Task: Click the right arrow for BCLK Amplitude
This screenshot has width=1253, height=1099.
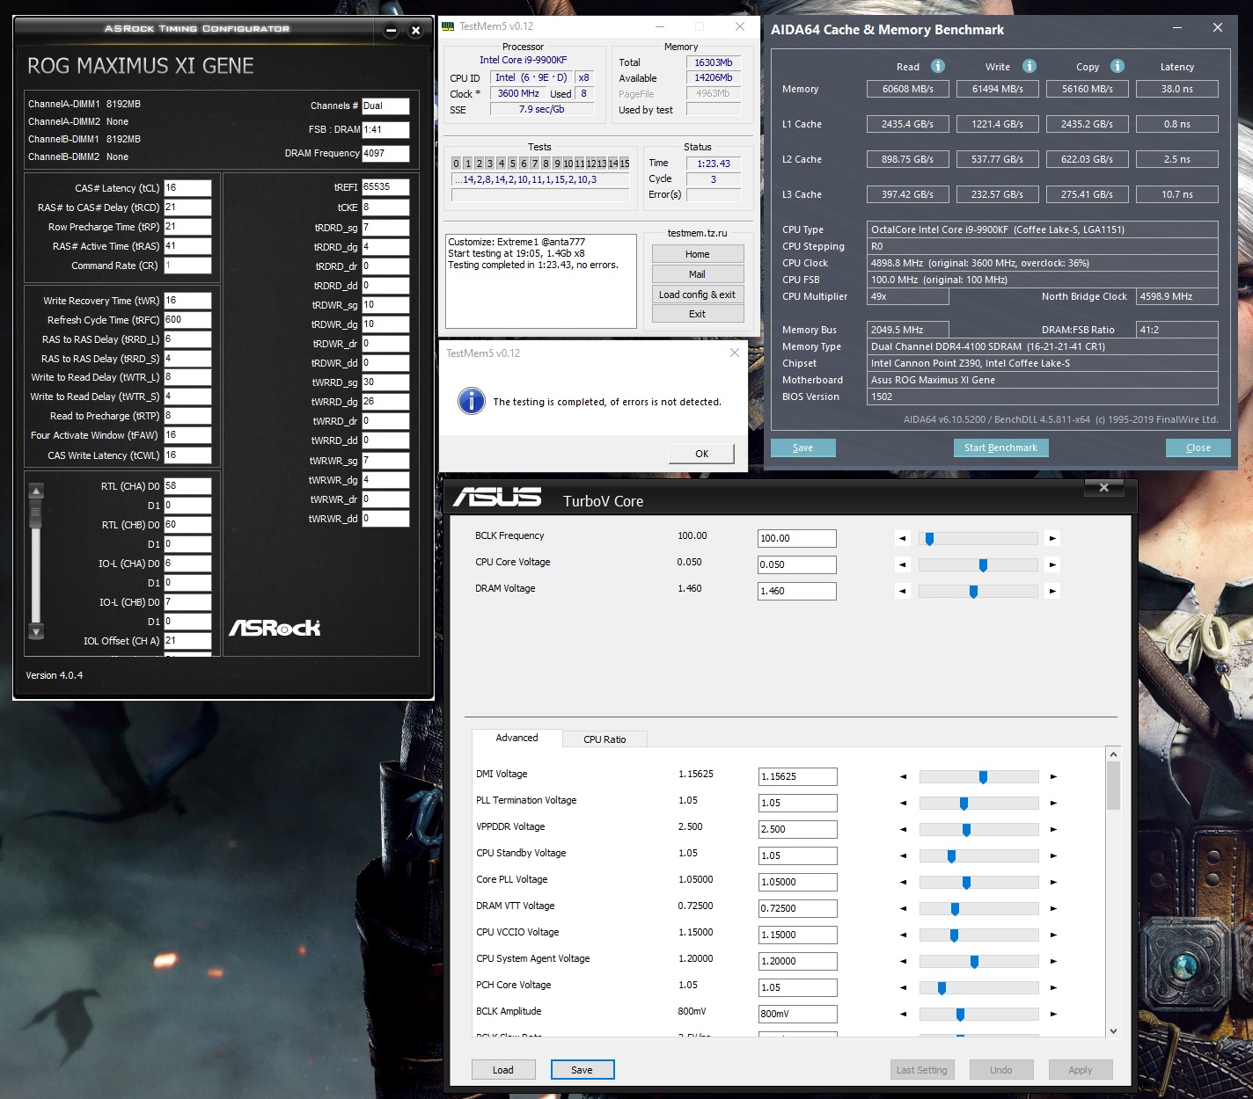Action: pos(1053,1014)
